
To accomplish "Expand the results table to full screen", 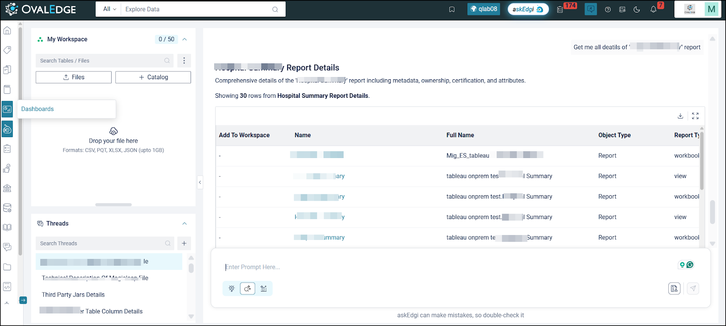I will click(695, 116).
